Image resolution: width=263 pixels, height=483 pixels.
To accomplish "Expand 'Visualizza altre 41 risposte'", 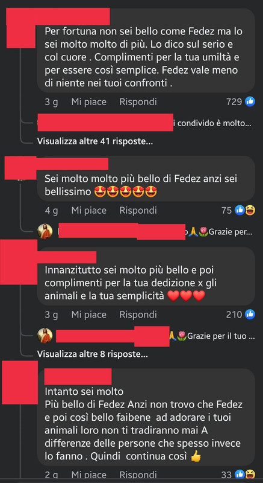I will 95,142.
